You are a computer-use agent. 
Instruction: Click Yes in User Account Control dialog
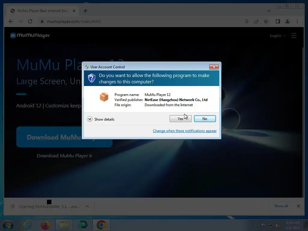click(180, 119)
